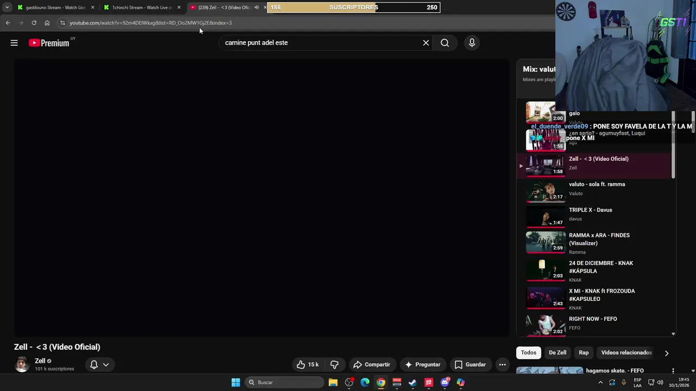Click the Preguntar button
This screenshot has height=391, width=696.
tap(422, 364)
